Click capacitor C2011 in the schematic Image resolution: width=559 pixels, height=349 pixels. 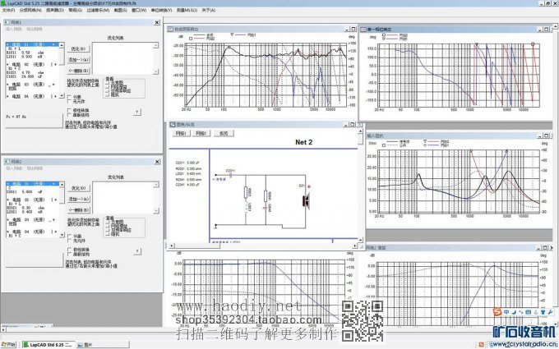230,176
